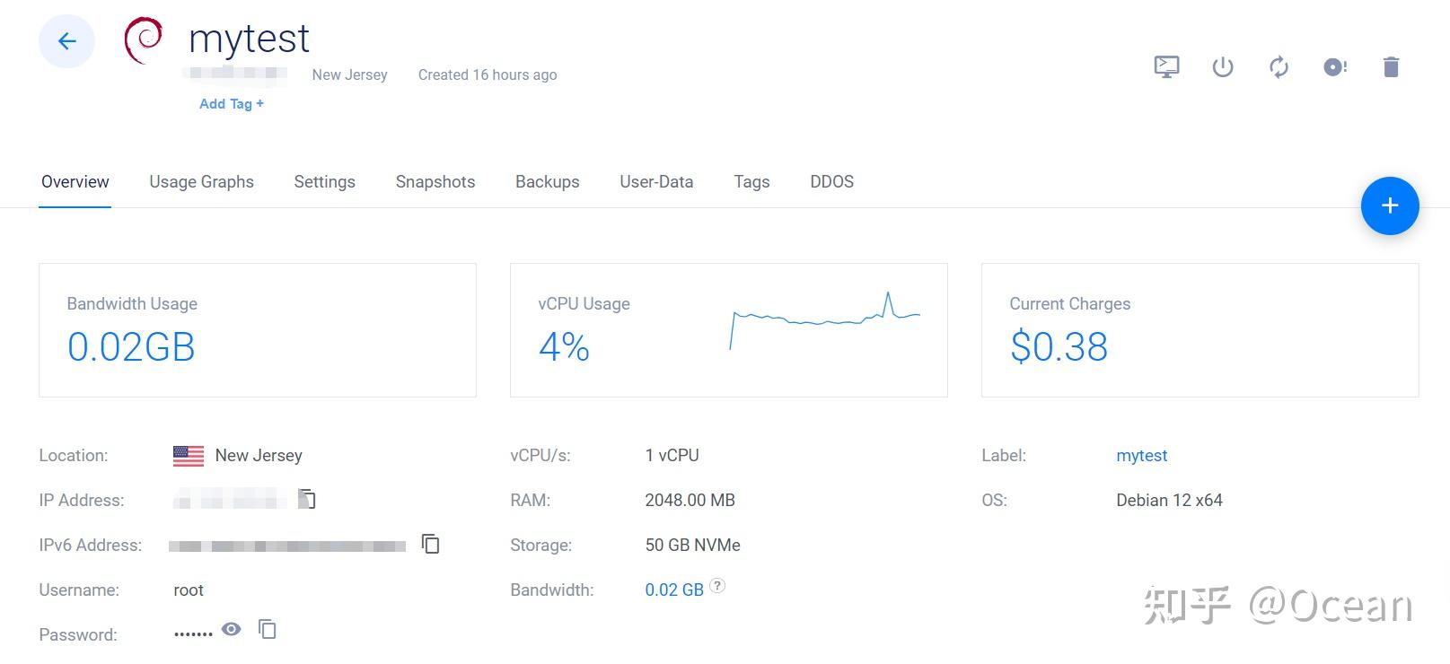Click the vCPU Usage sparkline graph
The width and height of the screenshot is (1450, 664).
click(x=825, y=320)
